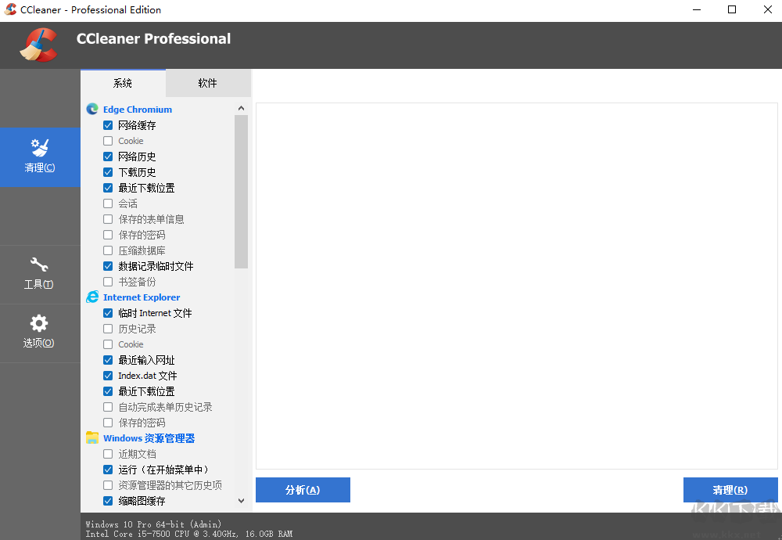Open the 工具 section in the sidebar
The width and height of the screenshot is (782, 540).
click(40, 275)
